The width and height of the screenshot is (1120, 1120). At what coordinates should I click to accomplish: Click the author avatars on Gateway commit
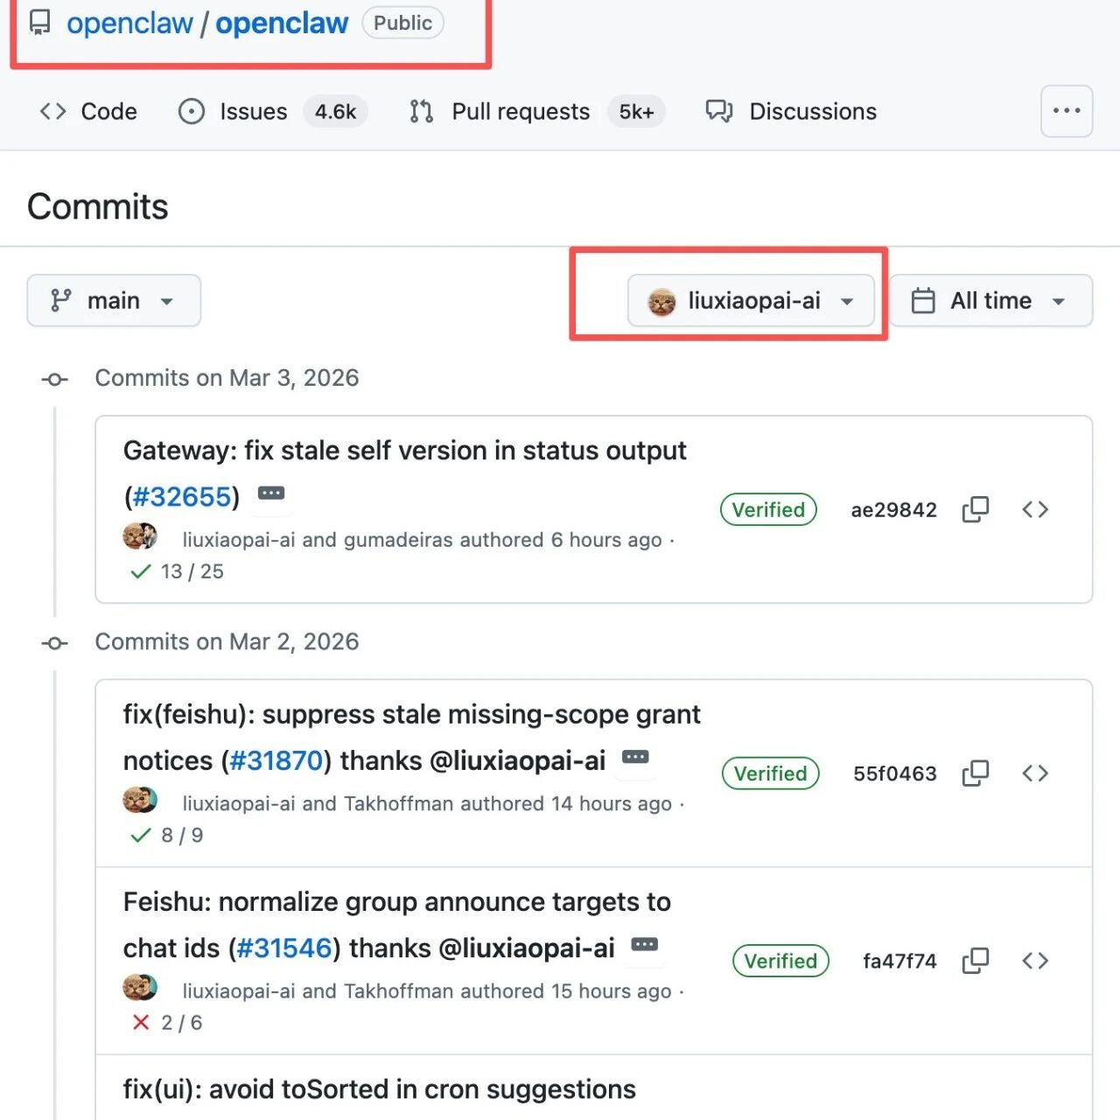tap(140, 535)
